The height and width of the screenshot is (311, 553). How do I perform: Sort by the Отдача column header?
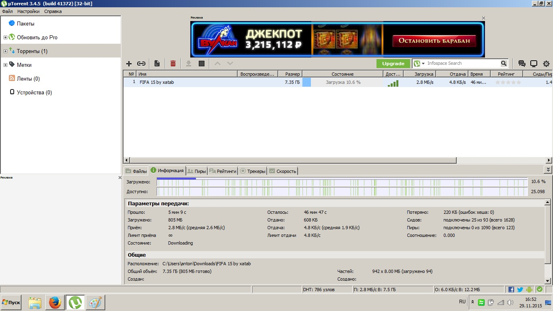click(x=452, y=74)
